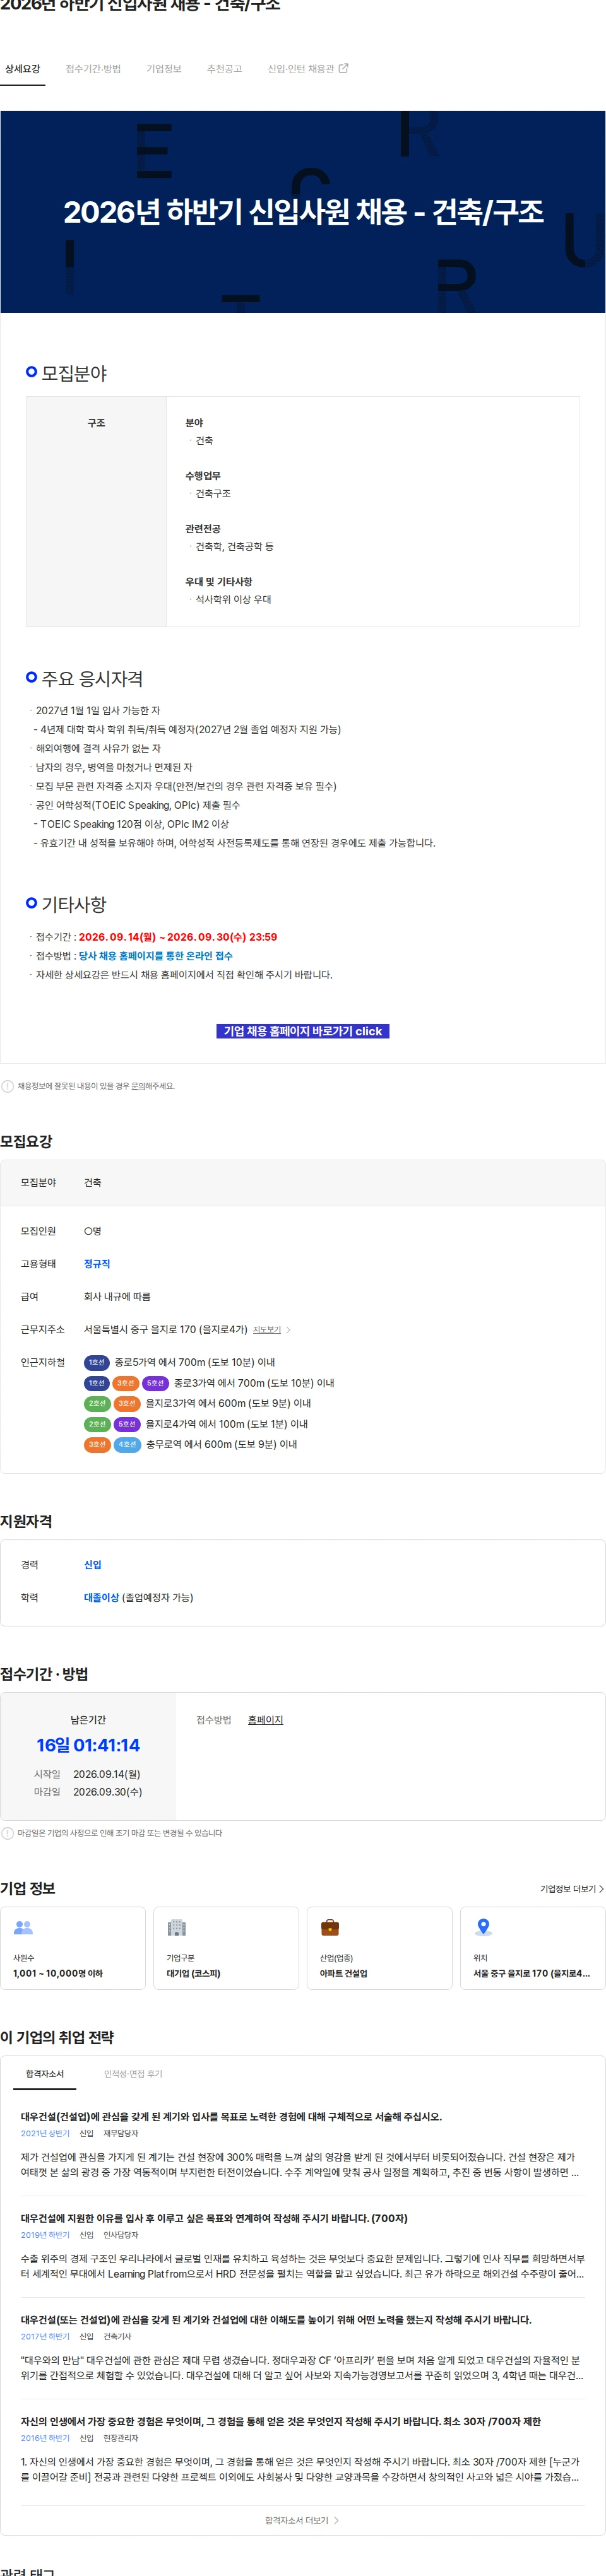The width and height of the screenshot is (606, 2576).
Task: Click 석사학위 이상 우대 text
Action: click(x=233, y=600)
